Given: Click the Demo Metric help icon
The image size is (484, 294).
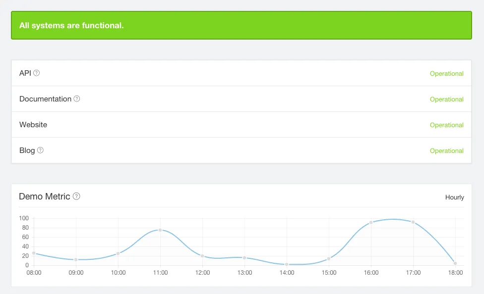Looking at the screenshot, I should pyautogui.click(x=76, y=196).
